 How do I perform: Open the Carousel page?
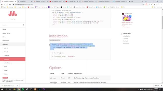coord(13,52)
